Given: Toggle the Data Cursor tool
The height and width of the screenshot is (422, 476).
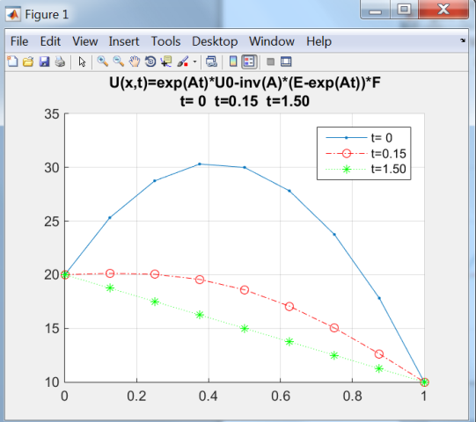Looking at the screenshot, I should click(166, 62).
